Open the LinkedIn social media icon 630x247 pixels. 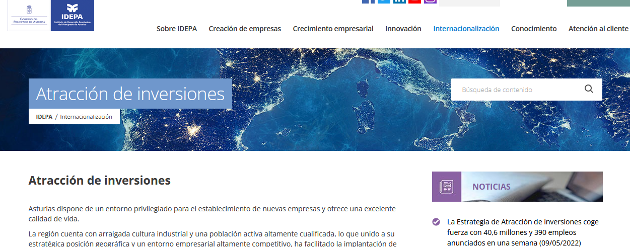(399, 2)
